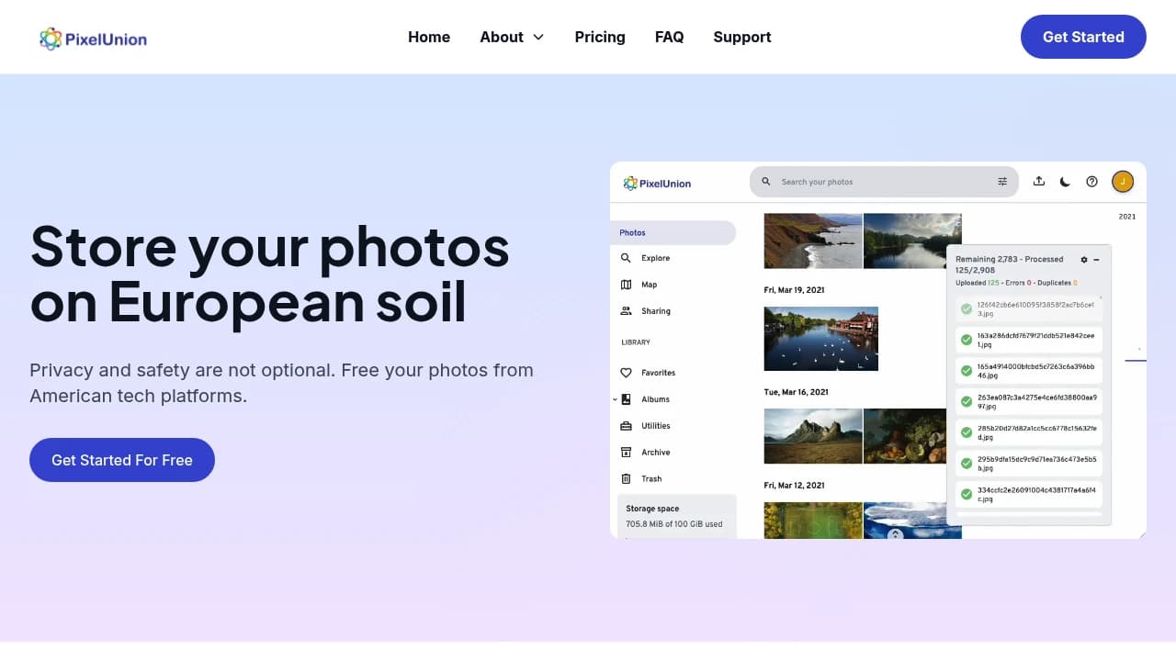Image resolution: width=1176 pixels, height=661 pixels.
Task: Click the Sharing people icon in sidebar
Action: [x=626, y=311]
